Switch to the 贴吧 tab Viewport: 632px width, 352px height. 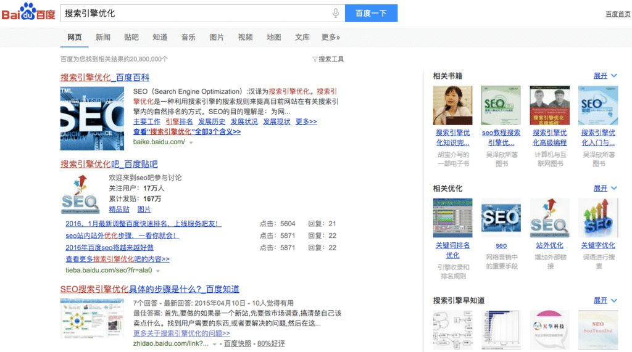[x=131, y=37]
